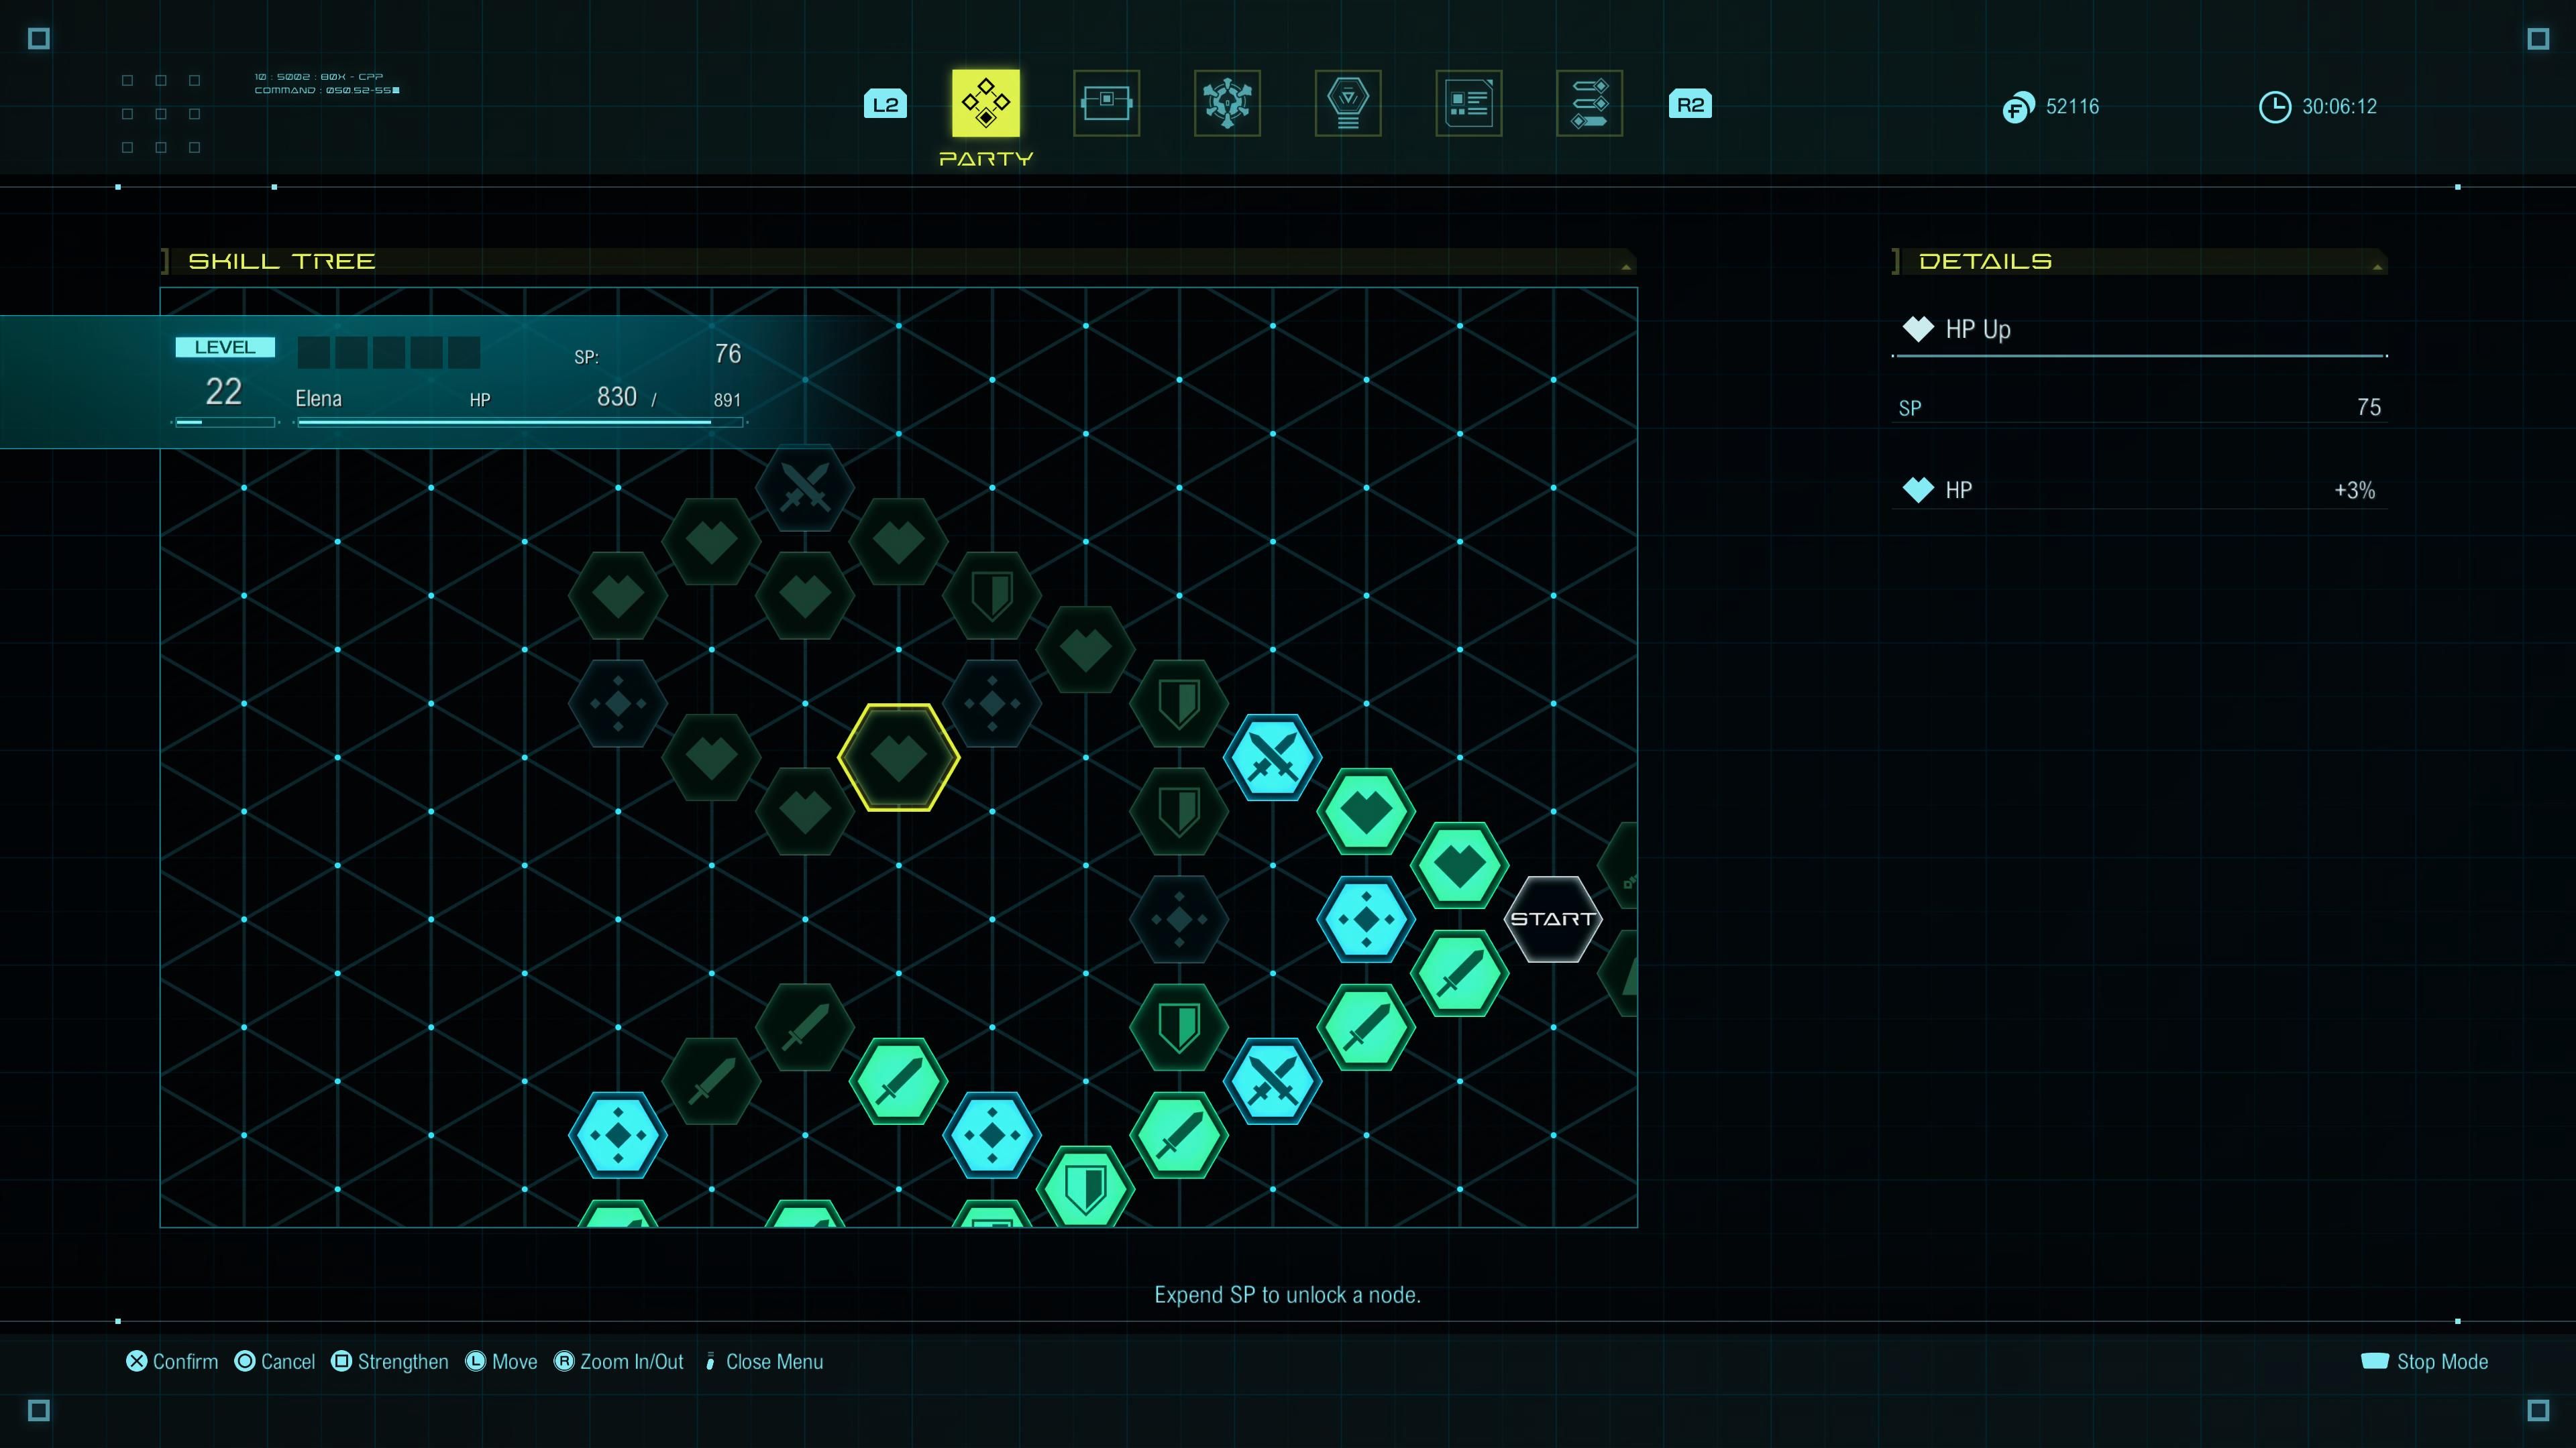Screen dimensions: 2576x1448
Task: Click the level experience progress bar
Action: 225,423
